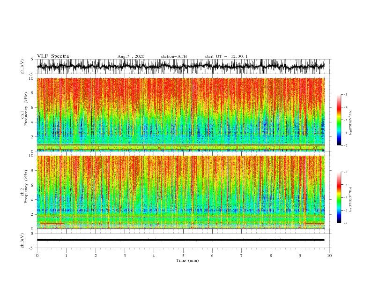
Task: Click the '-3' tick on upper colorbar
Action: (x=345, y=94)
